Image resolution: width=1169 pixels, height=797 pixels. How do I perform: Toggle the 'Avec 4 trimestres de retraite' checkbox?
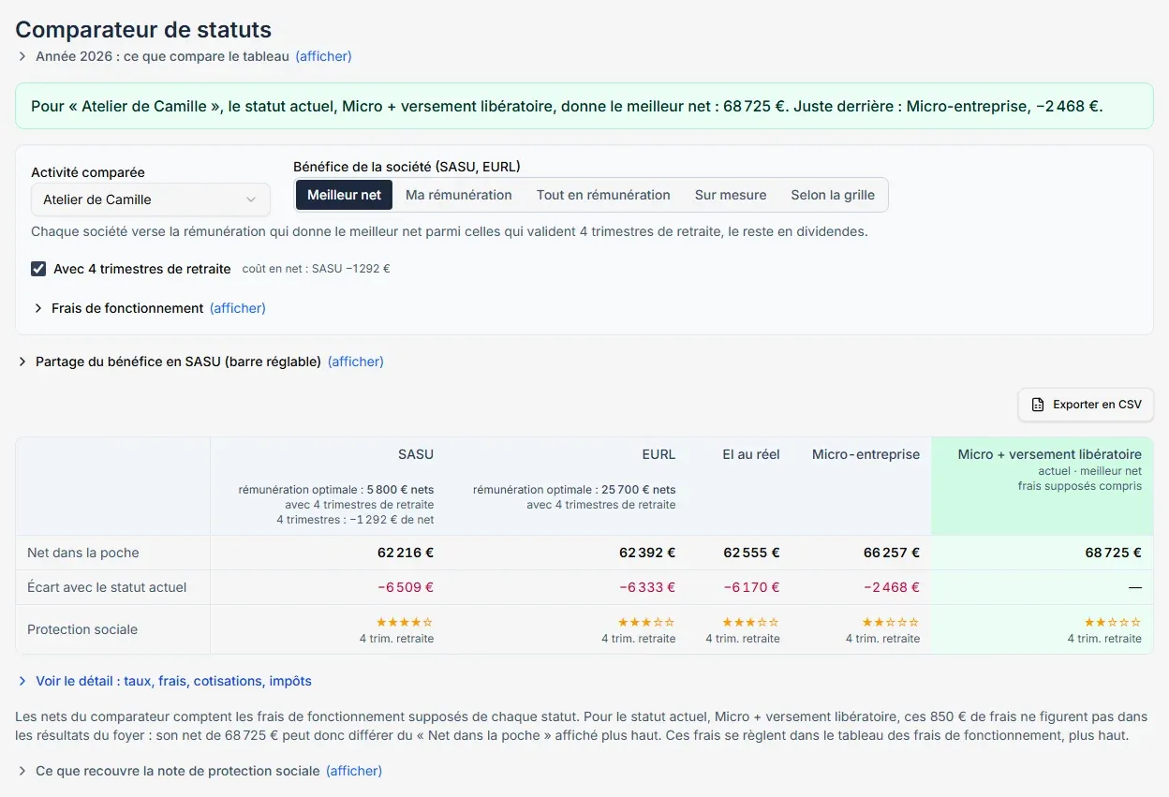click(x=38, y=269)
